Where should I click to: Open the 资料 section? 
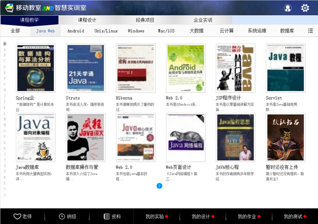coord(112,216)
